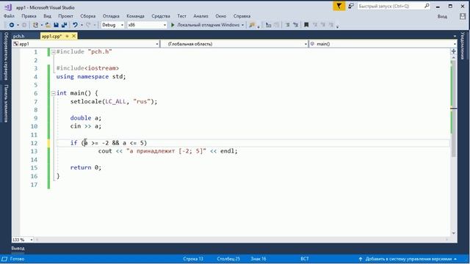
Task: Open the Вид menu
Action: [x=47, y=16]
